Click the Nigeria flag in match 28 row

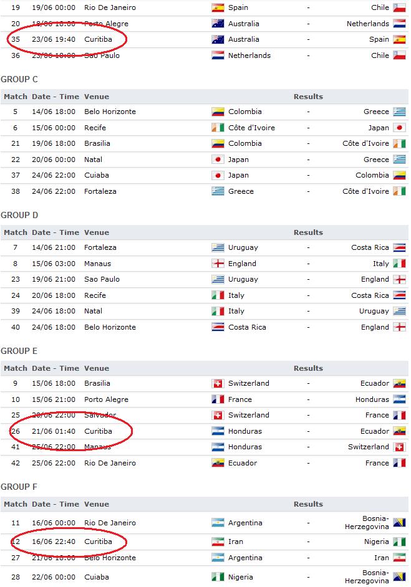(x=218, y=577)
